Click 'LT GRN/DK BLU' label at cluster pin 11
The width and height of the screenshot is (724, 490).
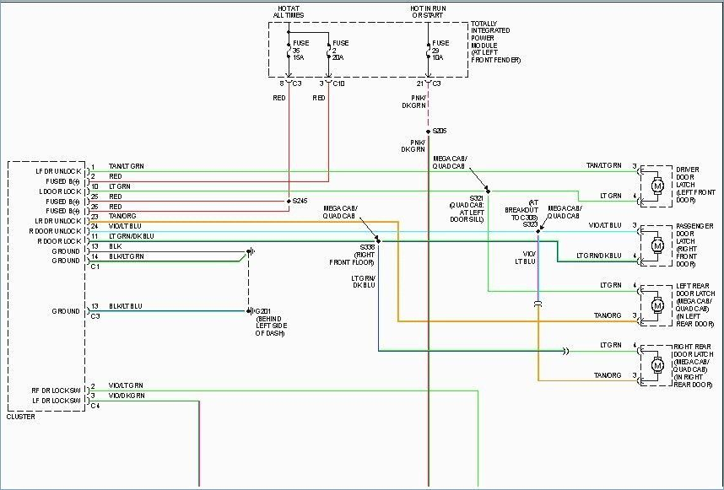131,236
